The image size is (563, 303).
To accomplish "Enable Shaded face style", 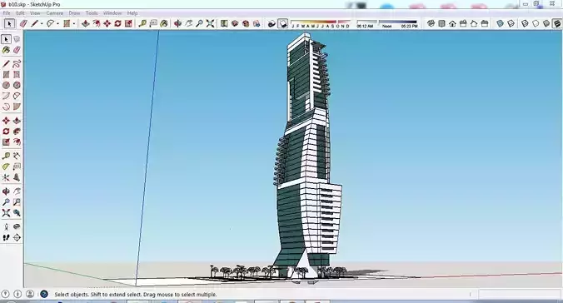I will tap(546, 23).
